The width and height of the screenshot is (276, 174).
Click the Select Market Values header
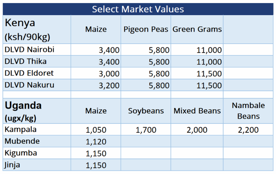click(138, 9)
